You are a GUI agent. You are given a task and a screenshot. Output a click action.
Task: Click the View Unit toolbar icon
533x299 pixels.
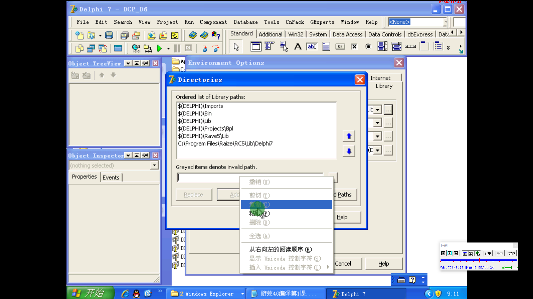pyautogui.click(x=79, y=48)
